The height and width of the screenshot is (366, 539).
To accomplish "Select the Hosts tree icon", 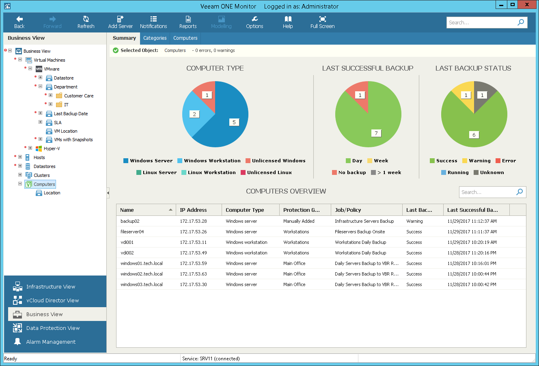I will coord(28,157).
